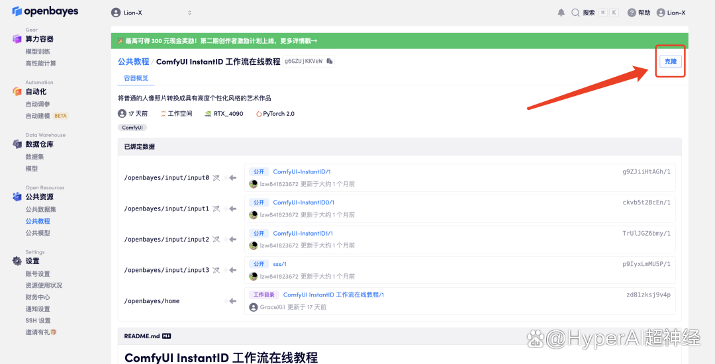Open the green 创作者激励计划 banner
This screenshot has width=715, height=364.
[x=399, y=40]
